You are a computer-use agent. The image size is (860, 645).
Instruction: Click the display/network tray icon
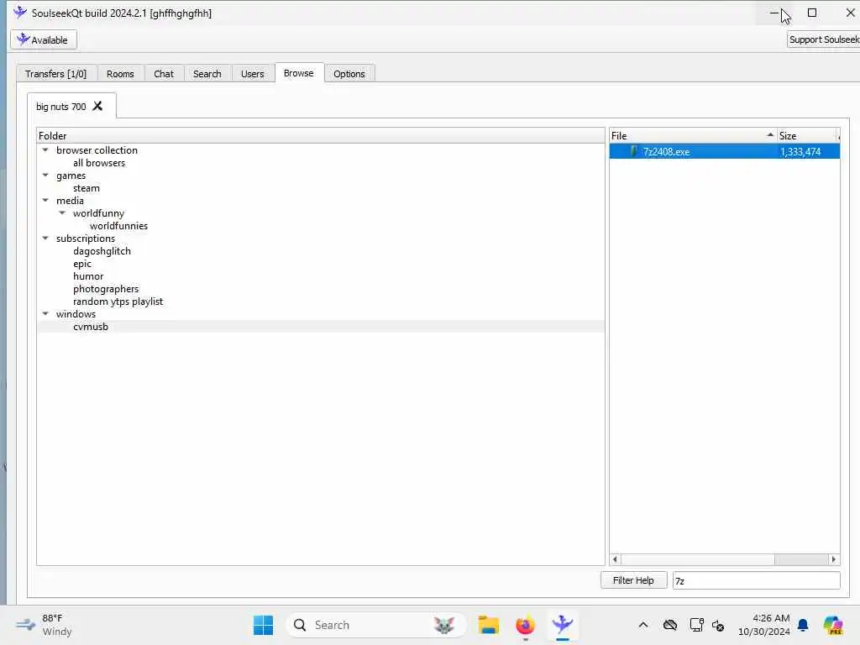(x=696, y=625)
